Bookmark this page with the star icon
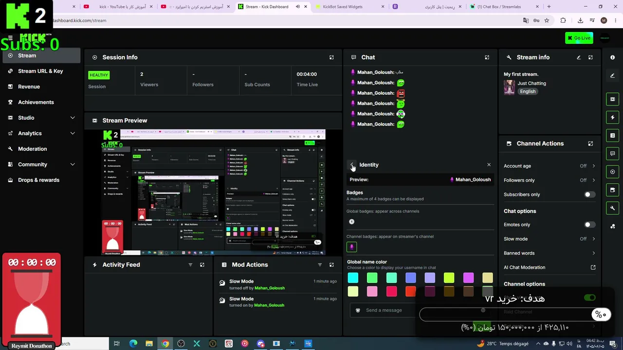The height and width of the screenshot is (350, 623). pyautogui.click(x=547, y=20)
